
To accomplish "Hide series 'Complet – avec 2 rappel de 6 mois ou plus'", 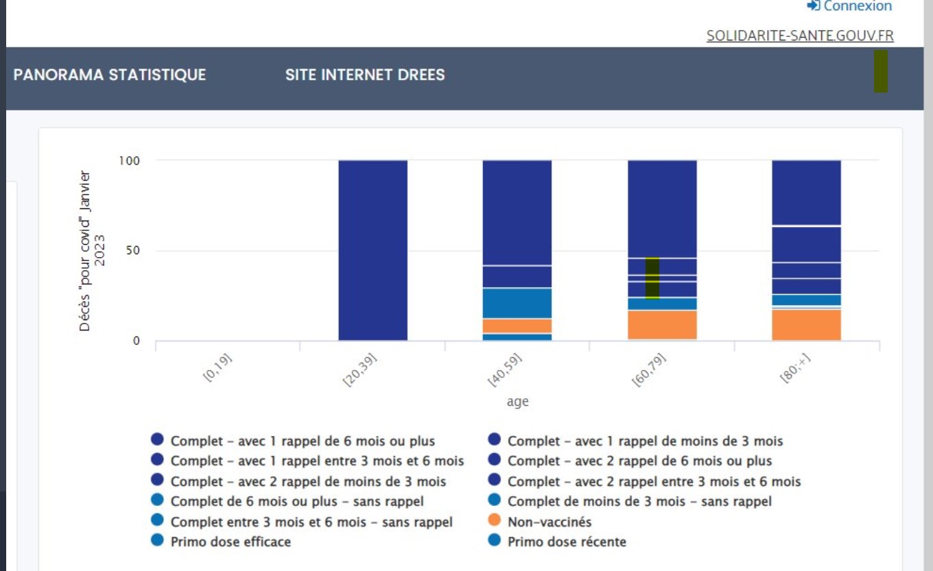I will point(639,461).
